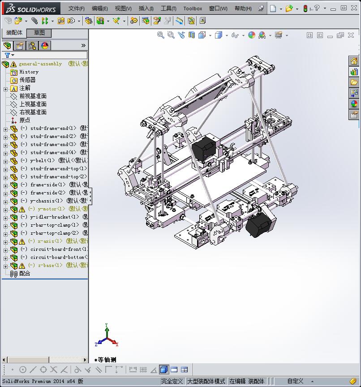Open the 视图(V) menu

[123, 9]
